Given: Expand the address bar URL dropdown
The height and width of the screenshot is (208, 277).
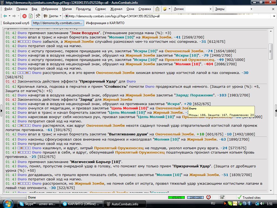Looking at the screenshot, I should 274,16.
